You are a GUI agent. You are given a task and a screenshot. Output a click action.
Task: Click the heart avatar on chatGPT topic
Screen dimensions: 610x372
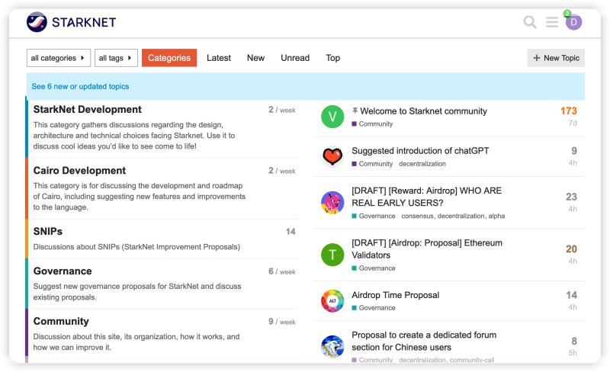[332, 156]
